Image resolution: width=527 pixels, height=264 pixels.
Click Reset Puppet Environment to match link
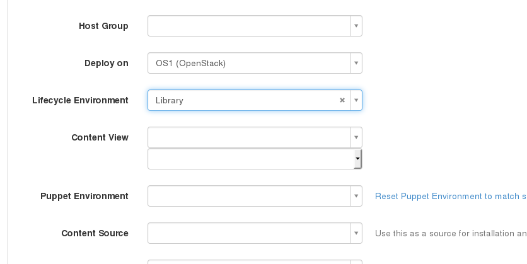tap(451, 196)
